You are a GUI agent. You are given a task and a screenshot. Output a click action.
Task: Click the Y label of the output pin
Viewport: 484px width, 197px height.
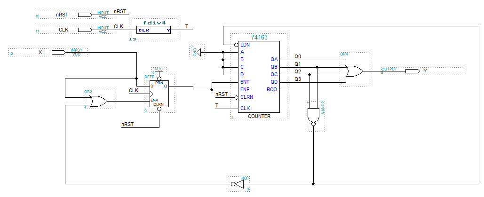[x=425, y=71]
